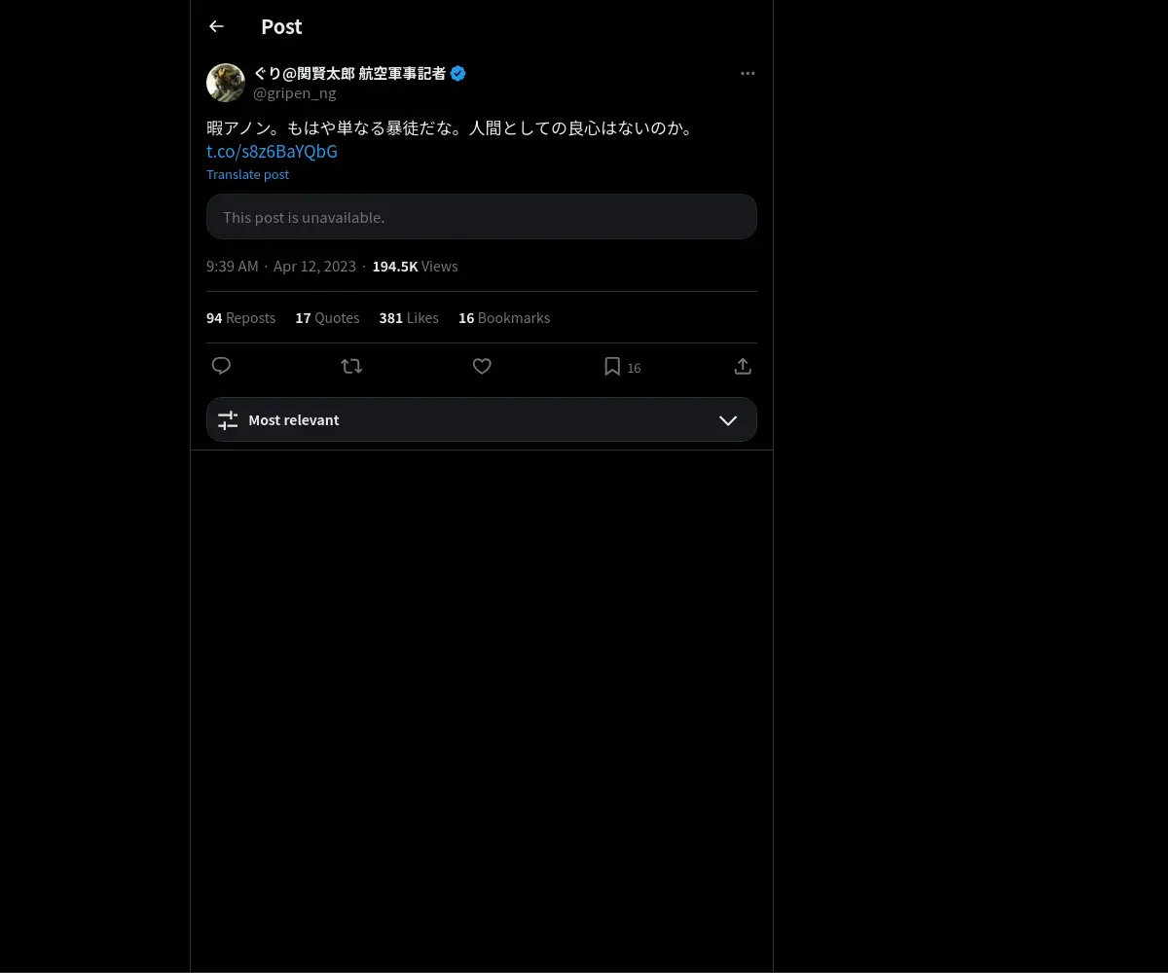Click the 194.5K Views count
This screenshot has width=1168, height=973.
(x=415, y=267)
